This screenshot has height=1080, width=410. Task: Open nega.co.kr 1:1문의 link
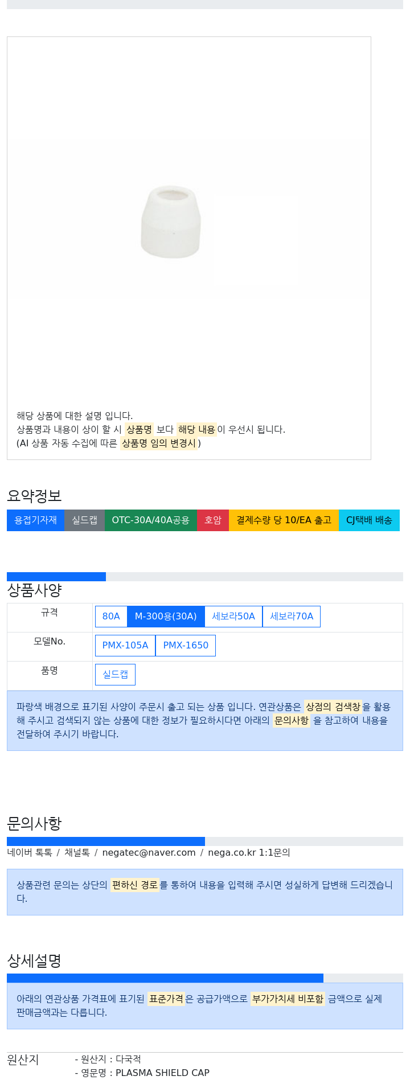coord(249,852)
